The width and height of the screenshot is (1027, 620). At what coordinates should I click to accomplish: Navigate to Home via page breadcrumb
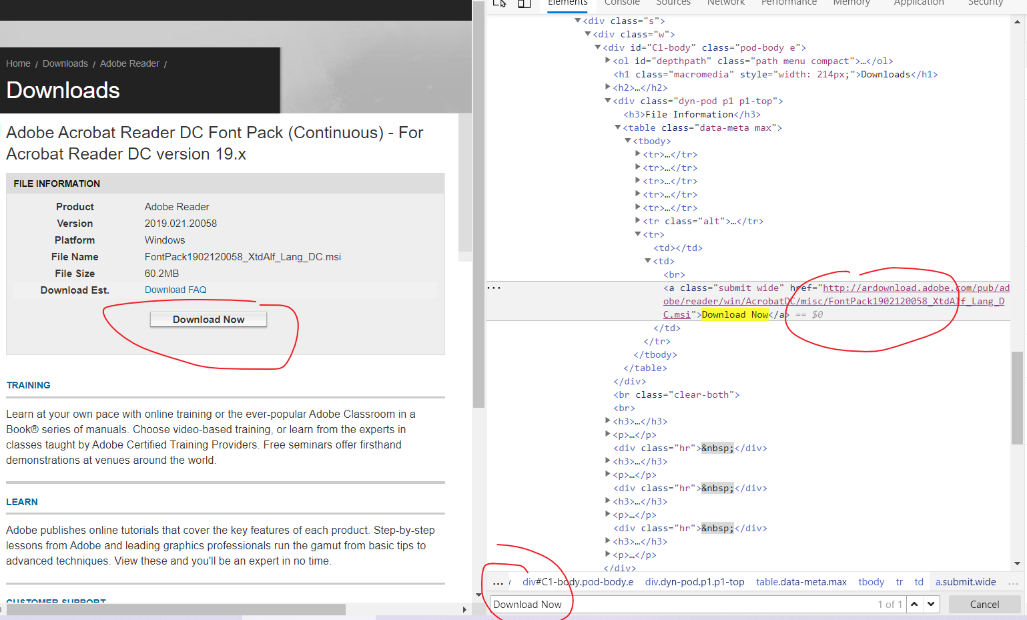click(18, 63)
